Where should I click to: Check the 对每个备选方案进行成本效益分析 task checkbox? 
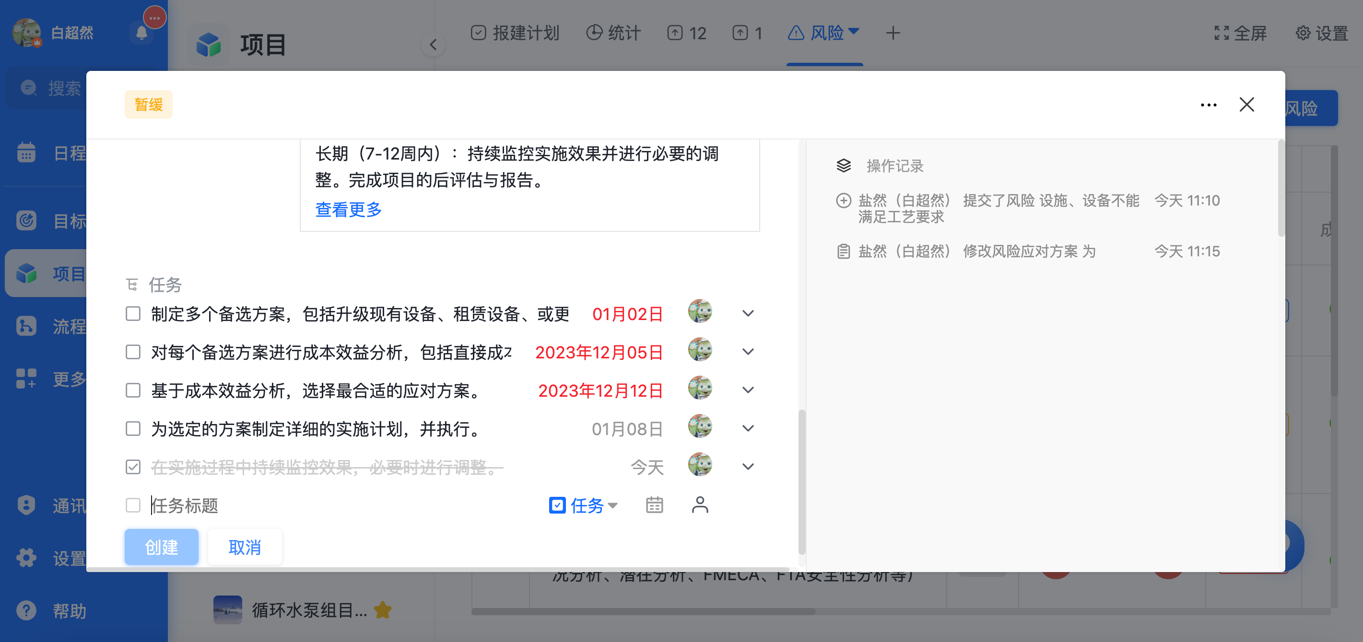[x=133, y=352]
